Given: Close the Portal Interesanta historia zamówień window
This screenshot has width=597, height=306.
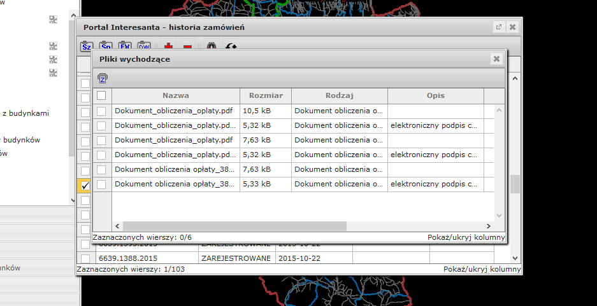Looking at the screenshot, I should tap(512, 27).
